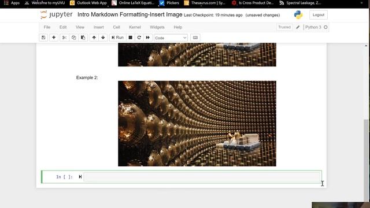Open the Apps bookmarks shortcut
The height and width of the screenshot is (208, 370).
tap(12, 3)
